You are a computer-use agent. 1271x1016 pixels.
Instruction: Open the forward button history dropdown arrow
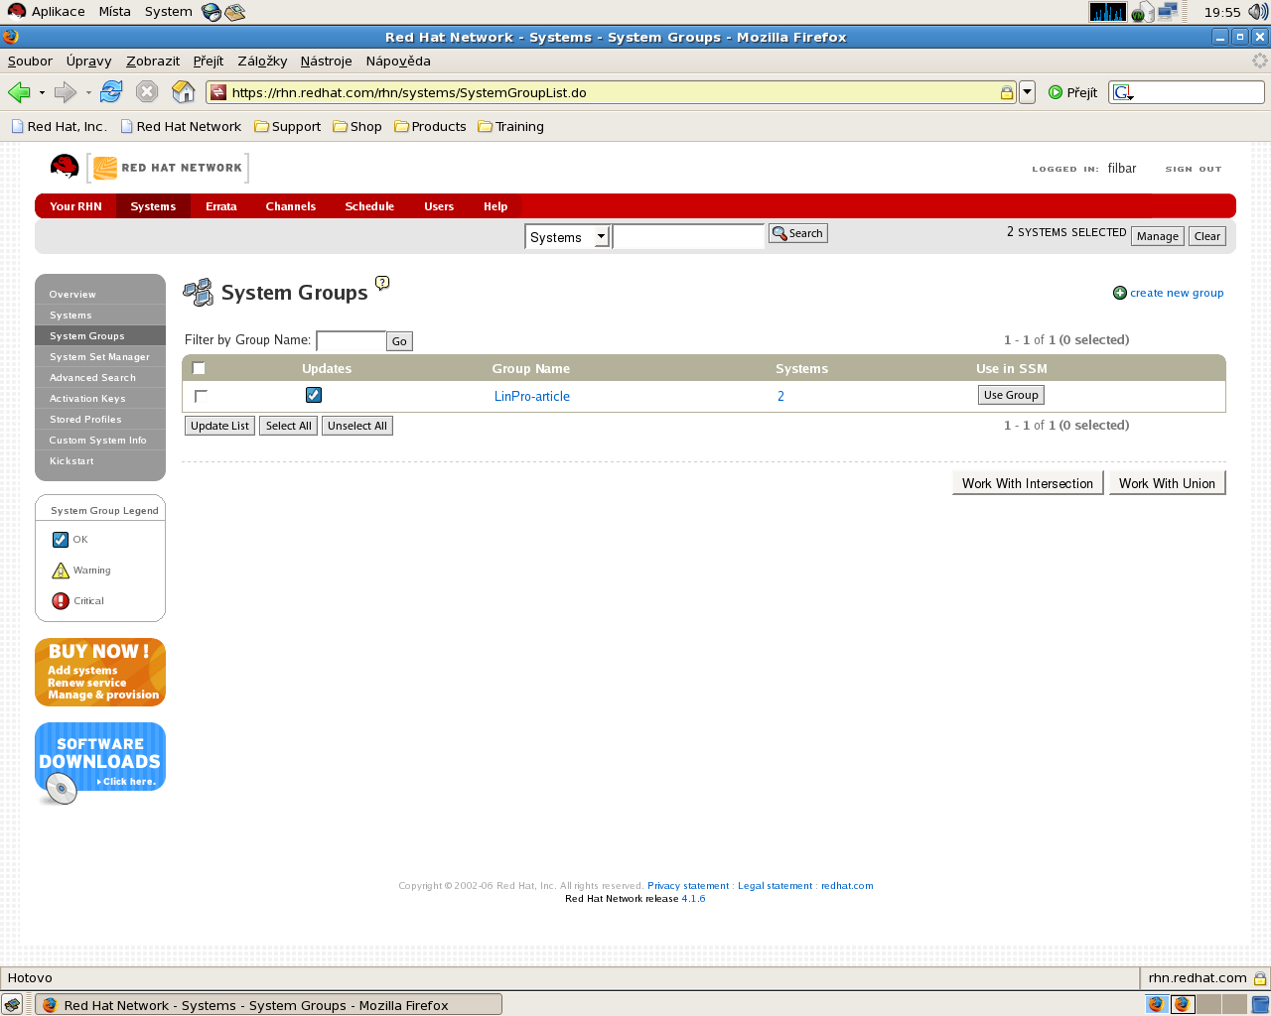[x=88, y=92]
